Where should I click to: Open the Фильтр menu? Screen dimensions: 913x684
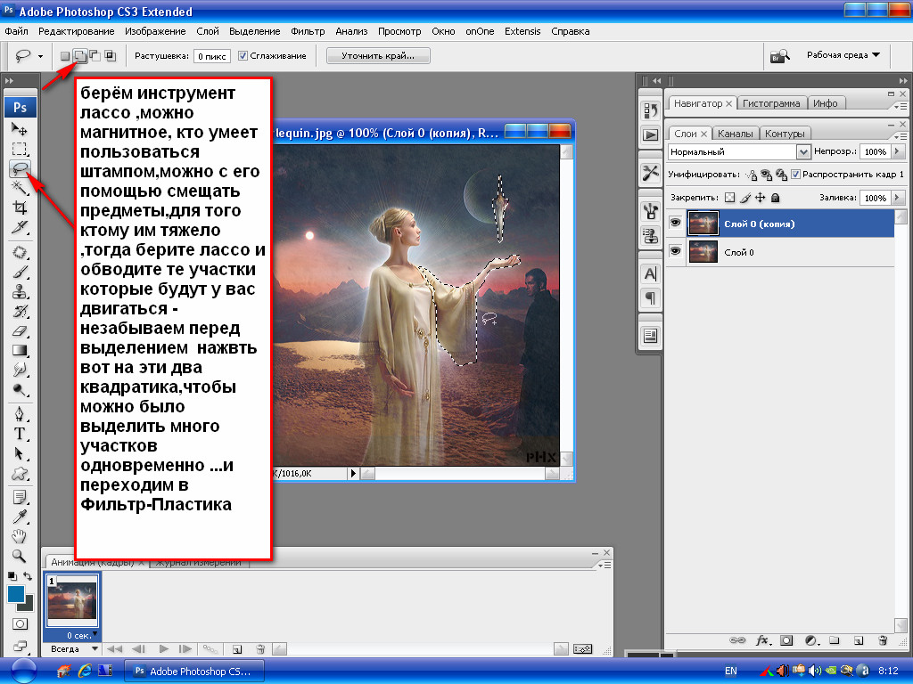pos(308,31)
